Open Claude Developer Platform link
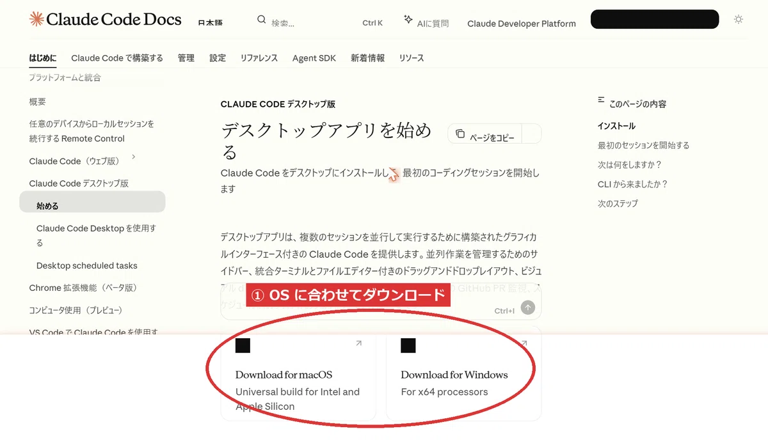The image size is (768, 445). [x=522, y=24]
